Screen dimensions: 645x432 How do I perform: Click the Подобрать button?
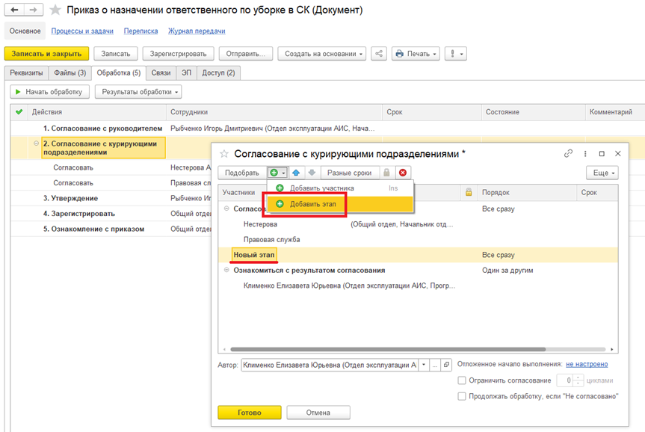click(x=242, y=173)
